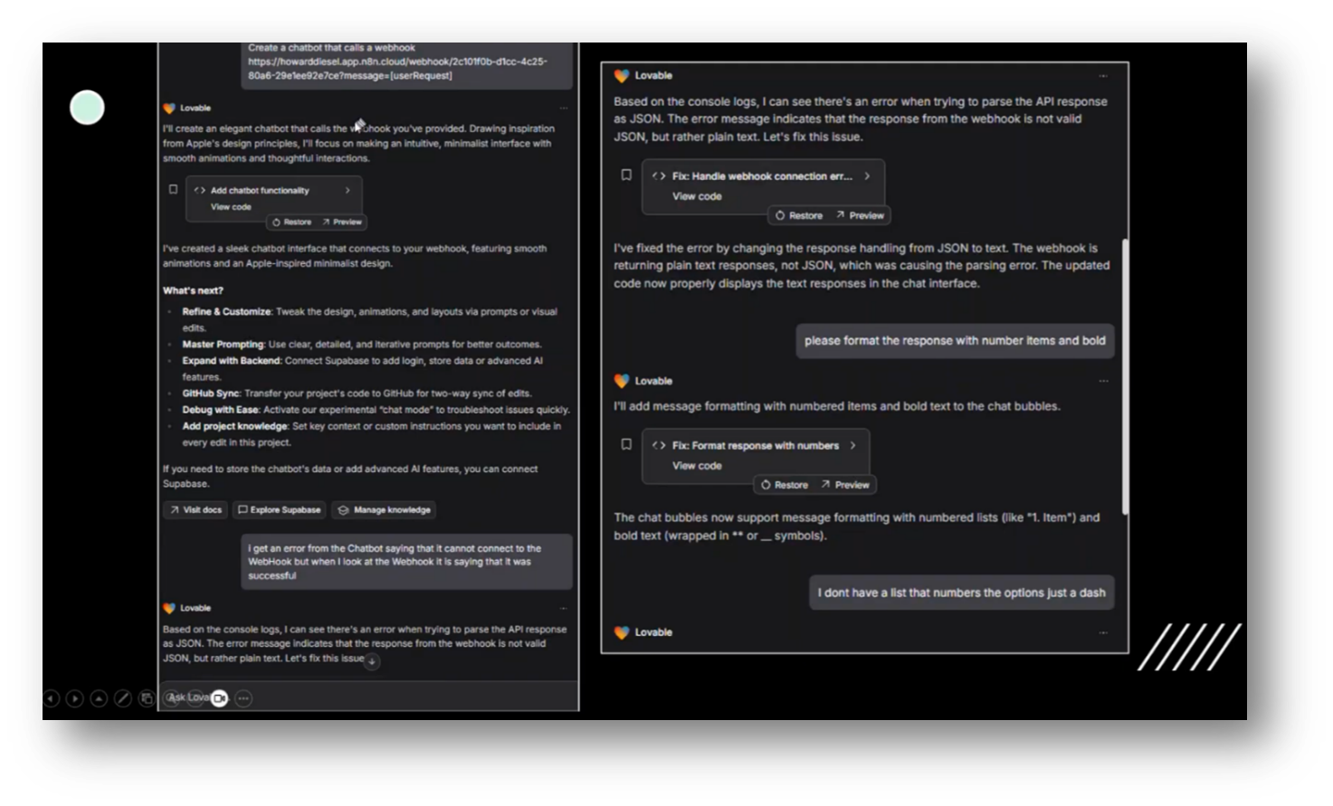This screenshot has width=1333, height=806.
Task: Preview the Add chatbot functionality version
Action: (x=342, y=222)
